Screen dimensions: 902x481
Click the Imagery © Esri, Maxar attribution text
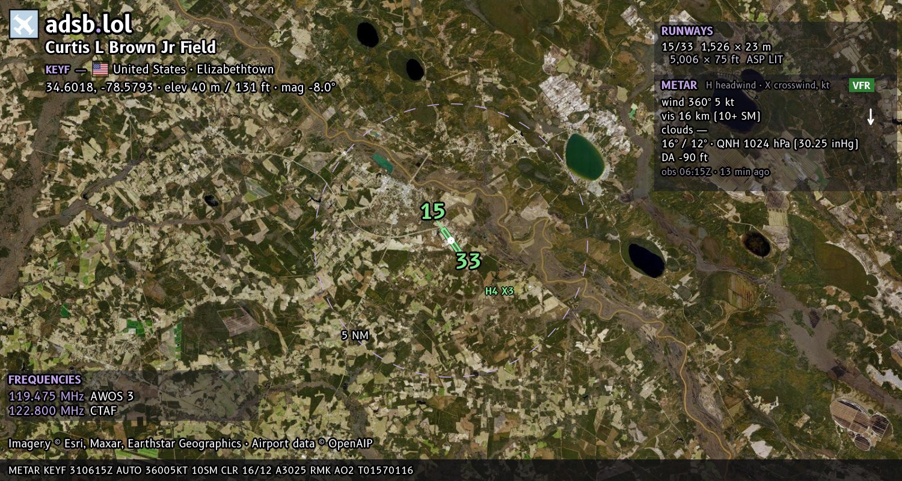click(124, 444)
